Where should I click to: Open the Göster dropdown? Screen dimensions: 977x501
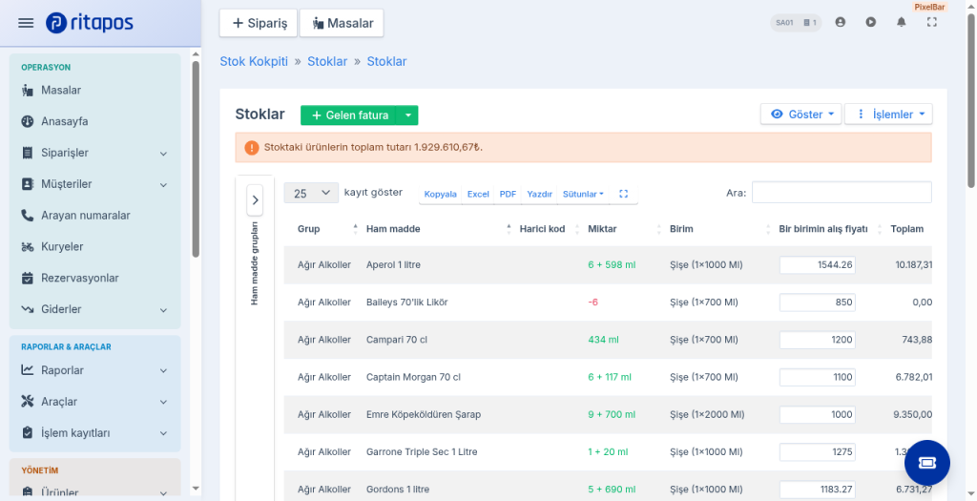[x=800, y=114]
